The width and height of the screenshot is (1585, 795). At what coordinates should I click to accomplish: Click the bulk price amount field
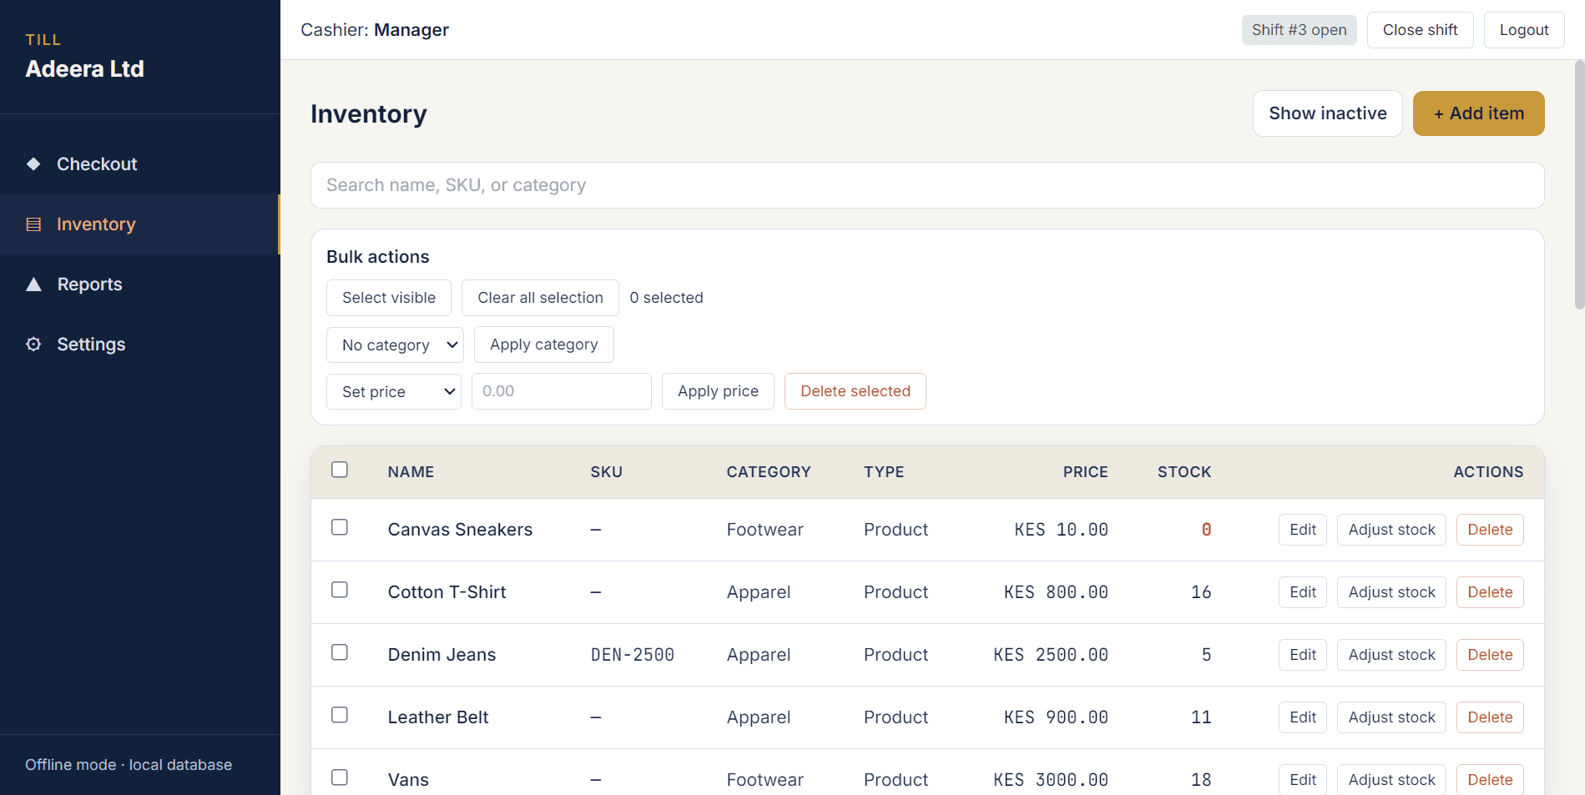pyautogui.click(x=562, y=391)
